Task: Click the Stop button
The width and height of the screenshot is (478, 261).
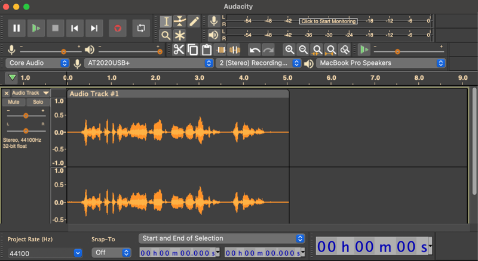Action: pyautogui.click(x=55, y=28)
